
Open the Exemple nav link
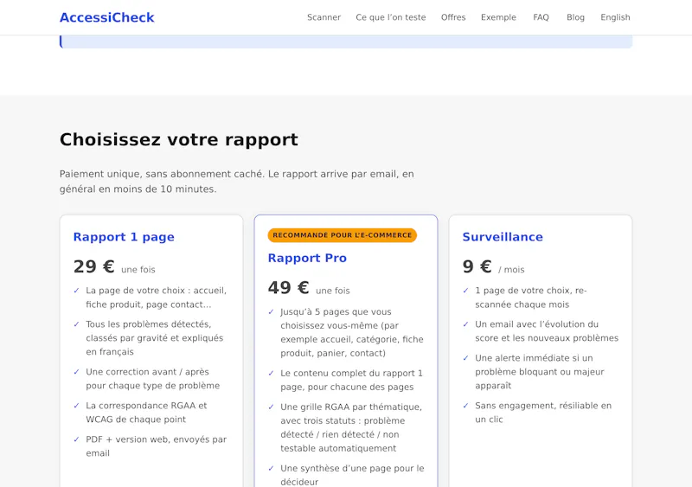click(x=498, y=17)
